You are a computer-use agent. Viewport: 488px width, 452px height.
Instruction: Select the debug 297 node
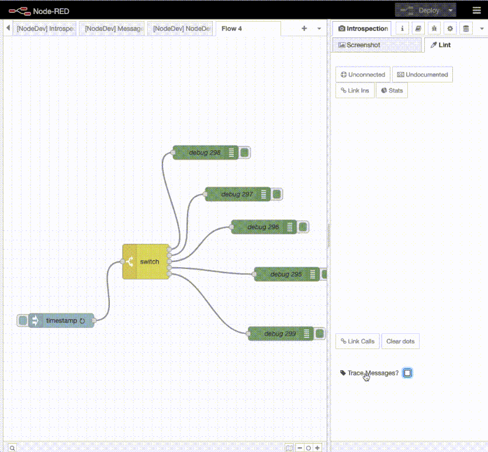238,194
